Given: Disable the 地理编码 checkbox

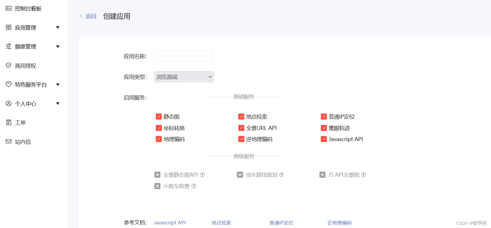Looking at the screenshot, I should pos(159,139).
